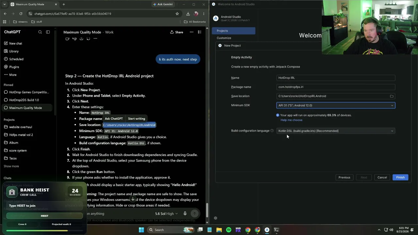The width and height of the screenshot is (418, 235).
Task: Expand the Chrome tab search dropdown
Action: pyautogui.click(x=5, y=4)
